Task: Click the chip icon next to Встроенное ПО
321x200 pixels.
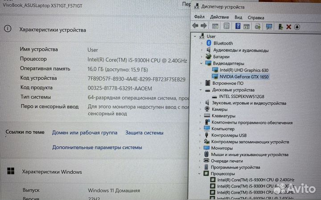Action: point(208,83)
